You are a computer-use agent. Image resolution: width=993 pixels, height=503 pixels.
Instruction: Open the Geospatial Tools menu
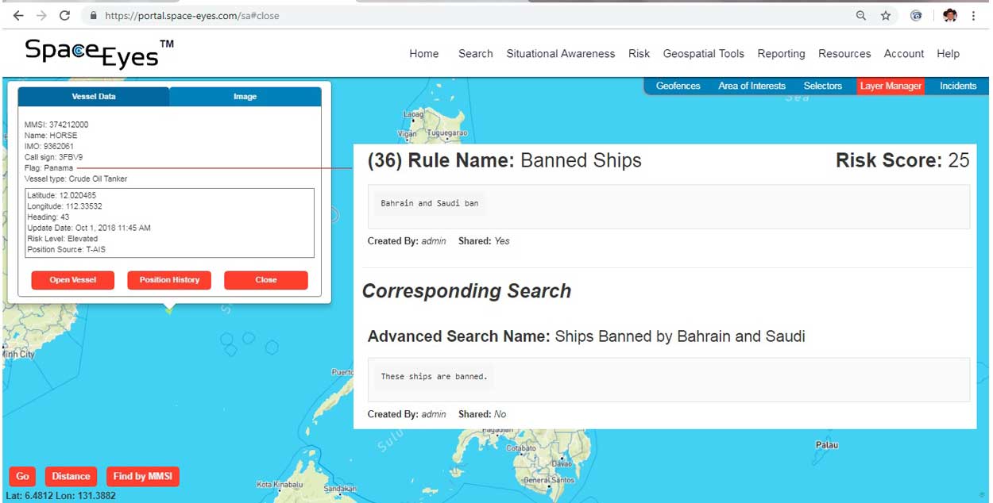coord(703,54)
